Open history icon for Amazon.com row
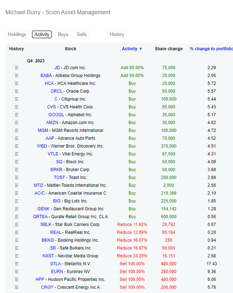This screenshot has height=293, width=233. (16, 123)
